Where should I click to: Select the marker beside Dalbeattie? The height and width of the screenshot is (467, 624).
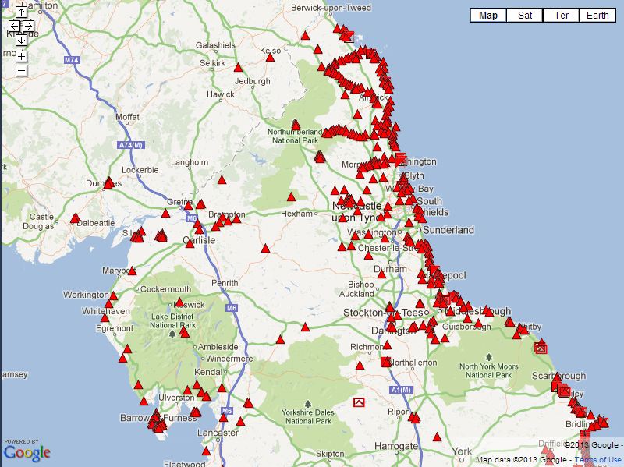(75, 218)
